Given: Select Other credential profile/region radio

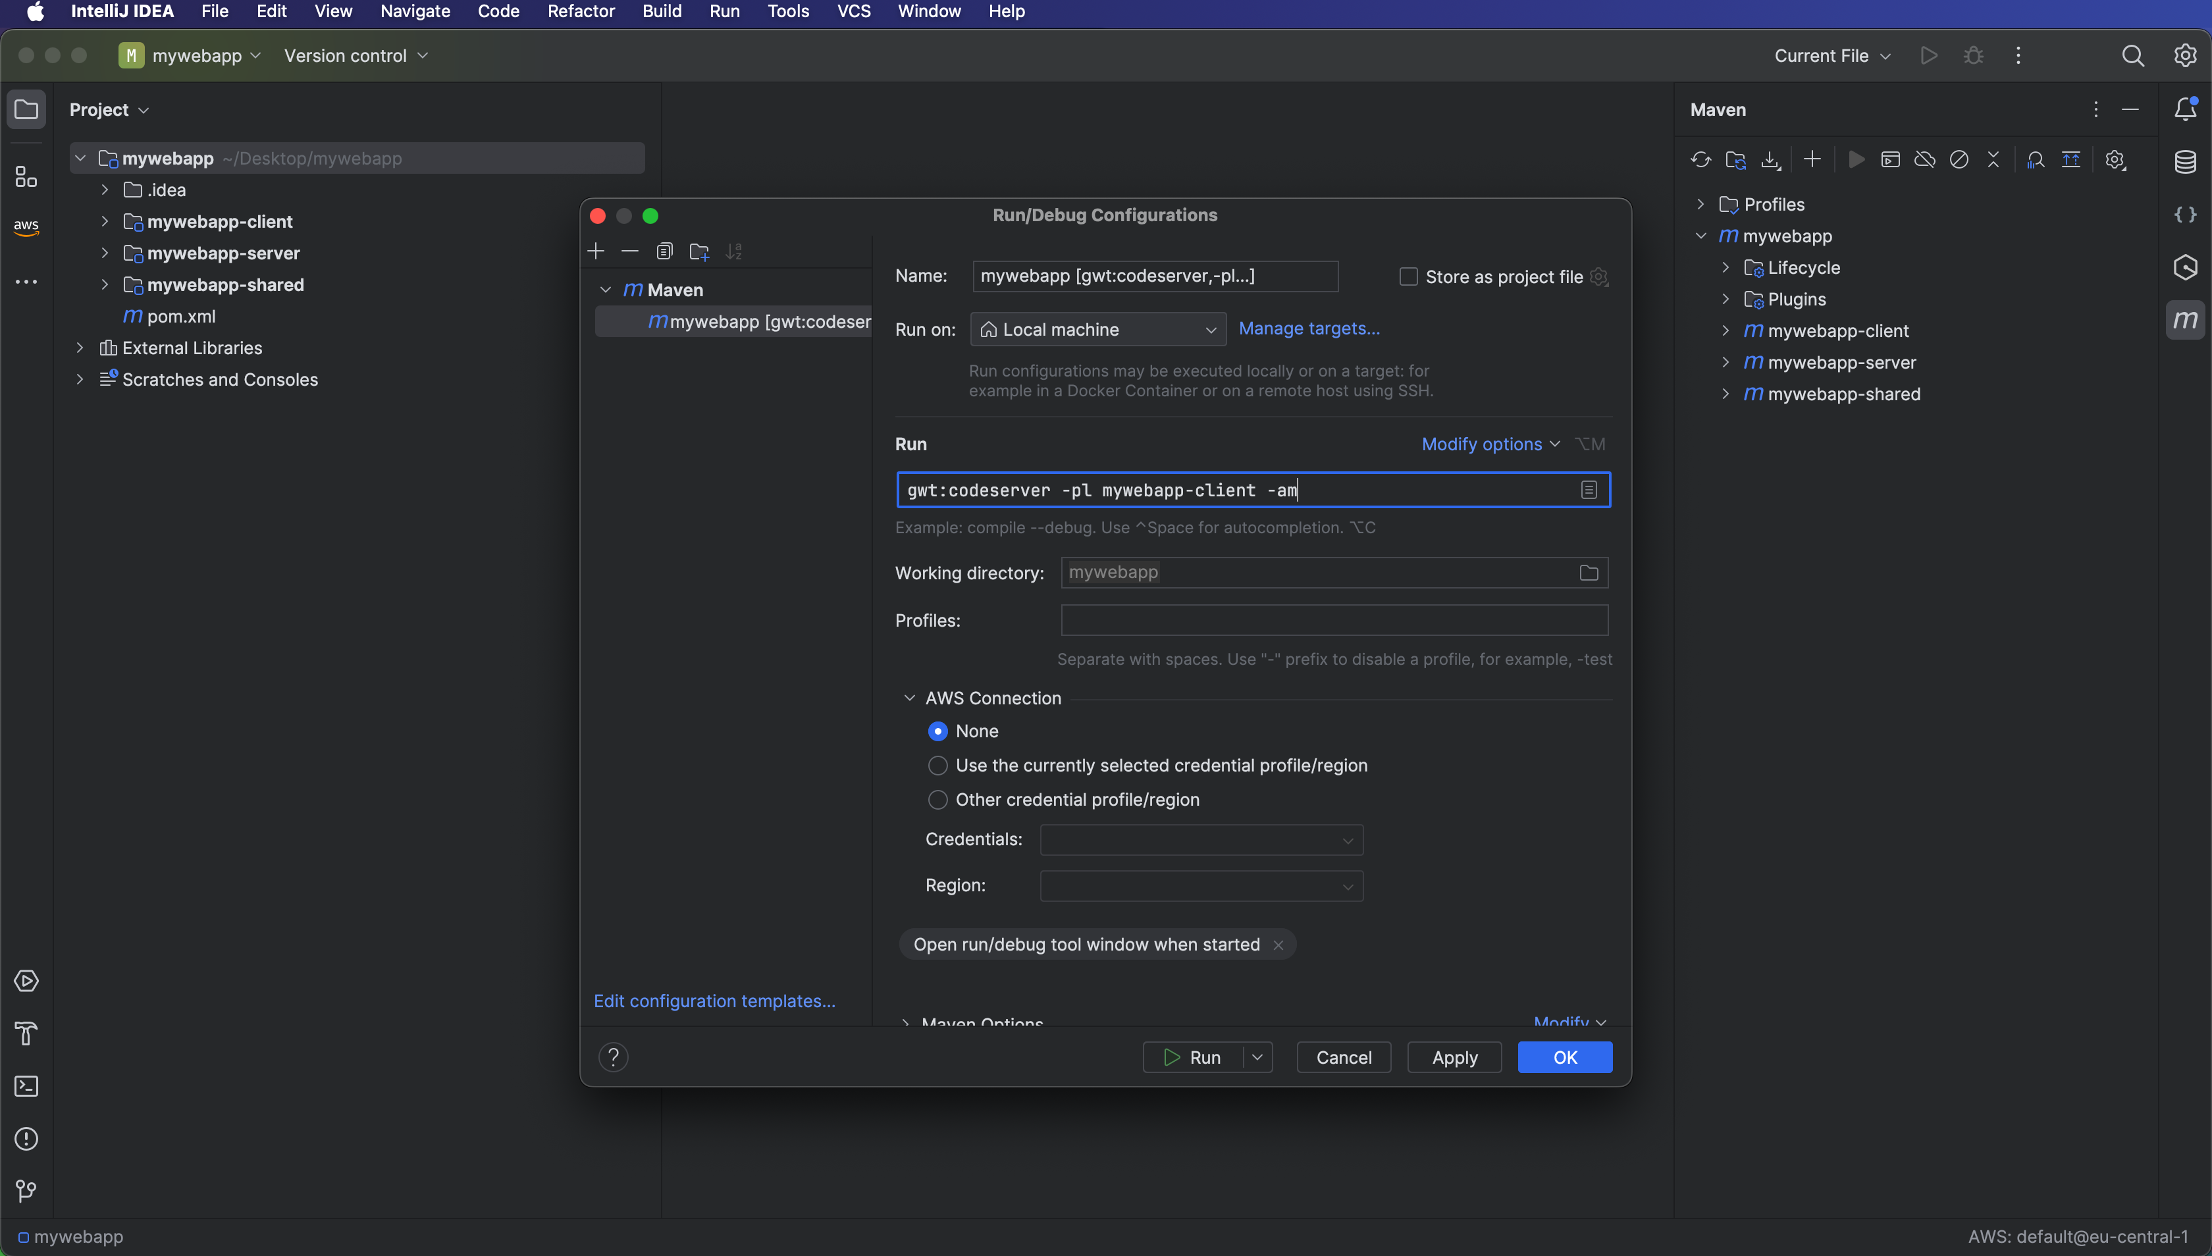Looking at the screenshot, I should pos(937,800).
